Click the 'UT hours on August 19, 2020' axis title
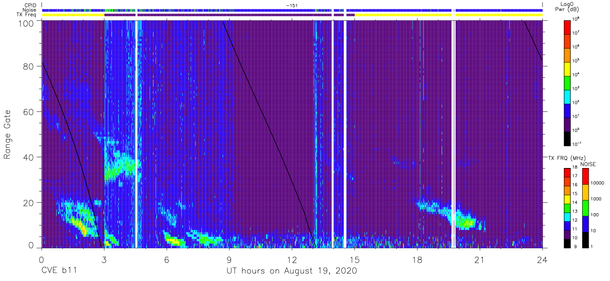The width and height of the screenshot is (610, 281). 292,271
